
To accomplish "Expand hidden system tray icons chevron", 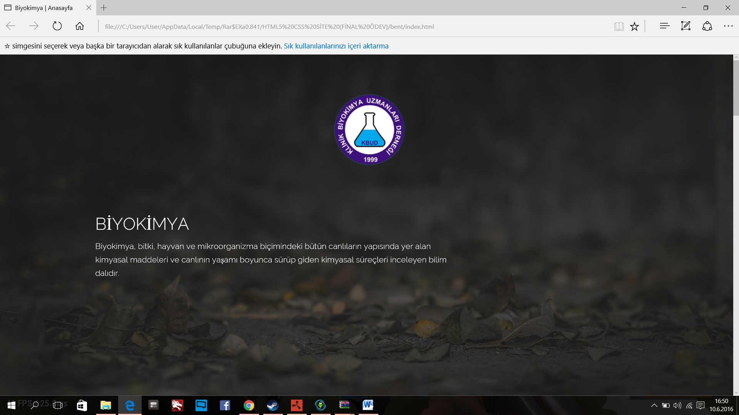I will pos(654,405).
